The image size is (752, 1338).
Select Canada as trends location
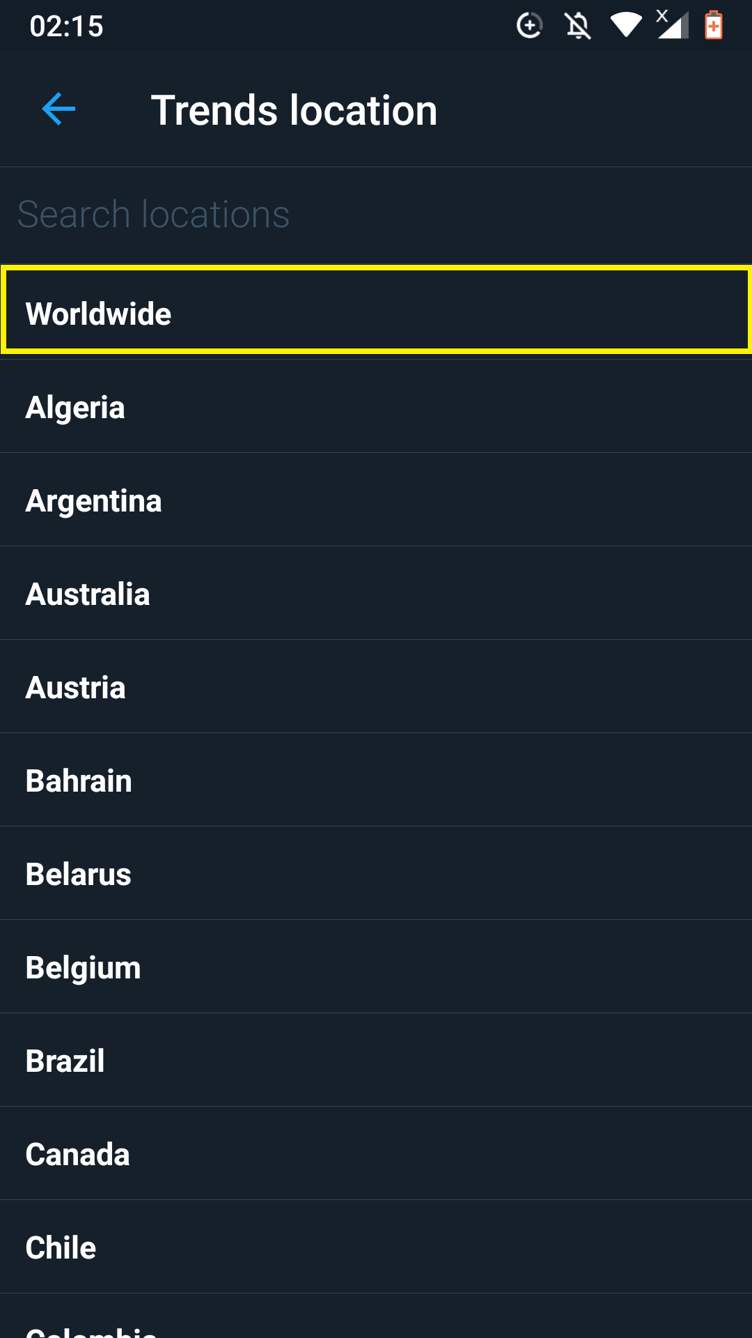pos(376,1154)
